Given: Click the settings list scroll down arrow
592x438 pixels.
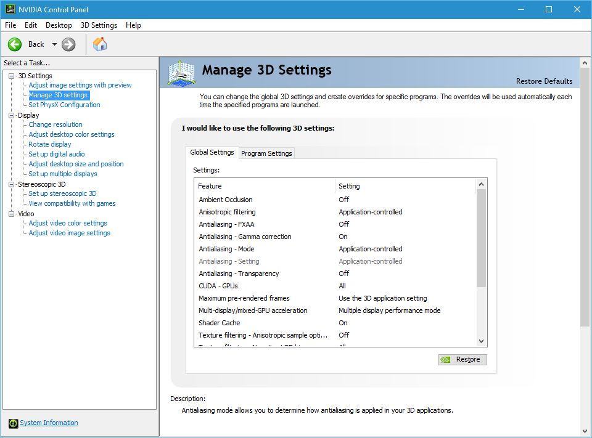Looking at the screenshot, I should [x=482, y=341].
